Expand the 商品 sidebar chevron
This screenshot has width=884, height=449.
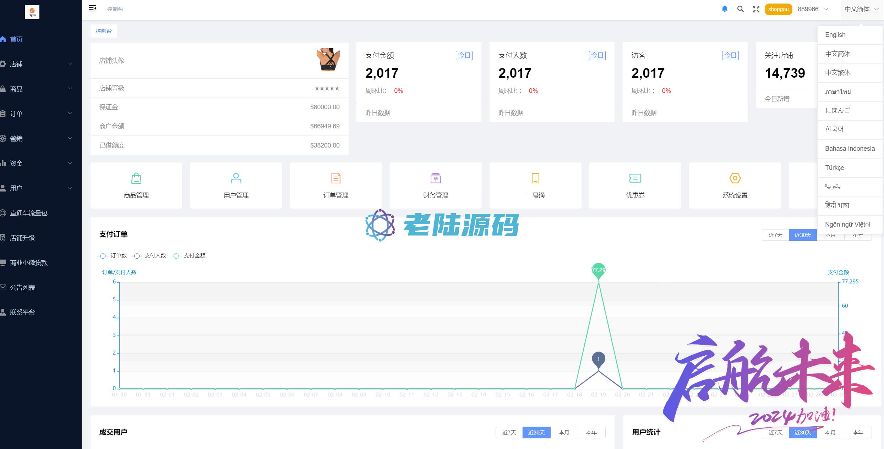coord(70,89)
